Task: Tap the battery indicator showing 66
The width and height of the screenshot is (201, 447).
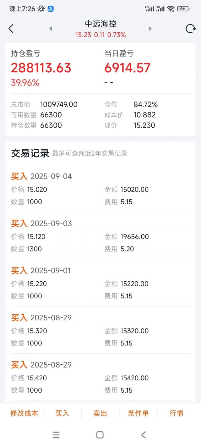Action: point(183,9)
